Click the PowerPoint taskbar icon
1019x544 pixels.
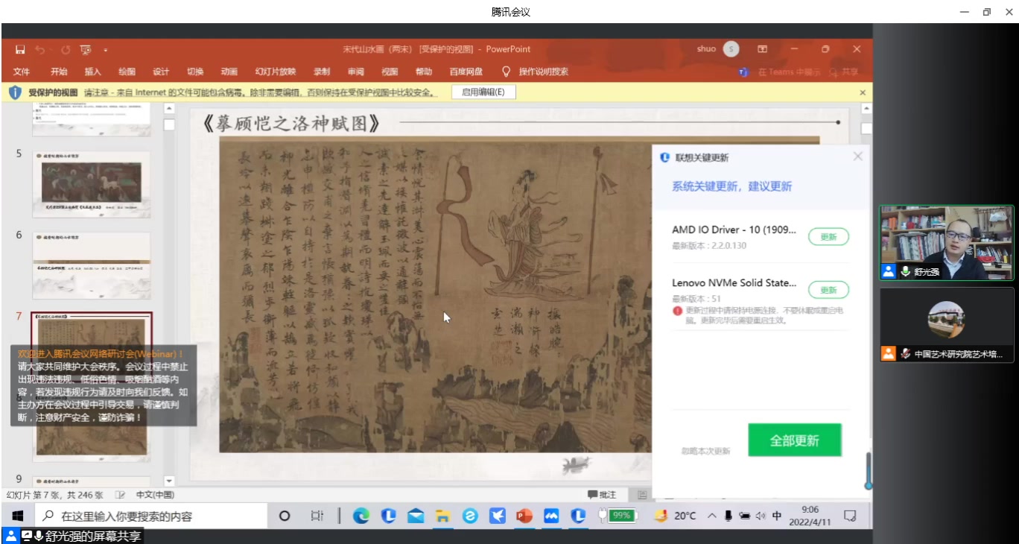[524, 516]
